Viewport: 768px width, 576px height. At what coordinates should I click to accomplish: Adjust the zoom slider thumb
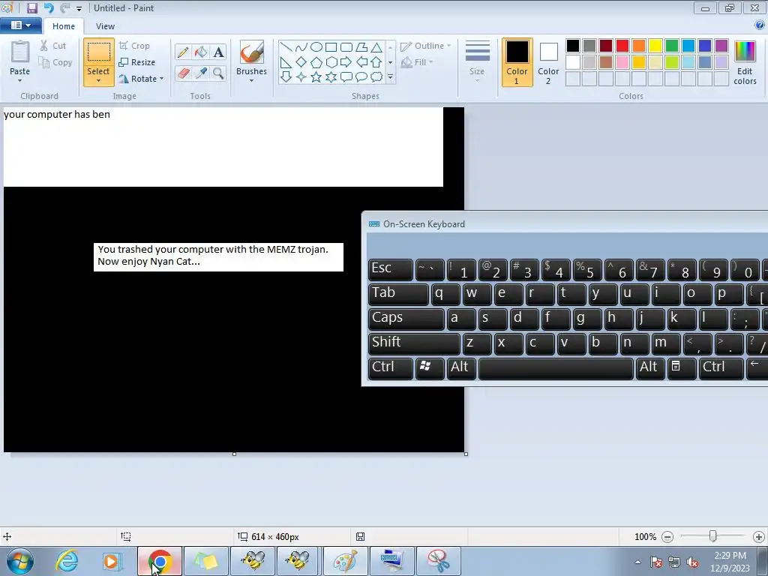point(713,536)
